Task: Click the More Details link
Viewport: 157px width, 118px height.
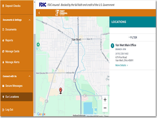Action: pos(121,65)
